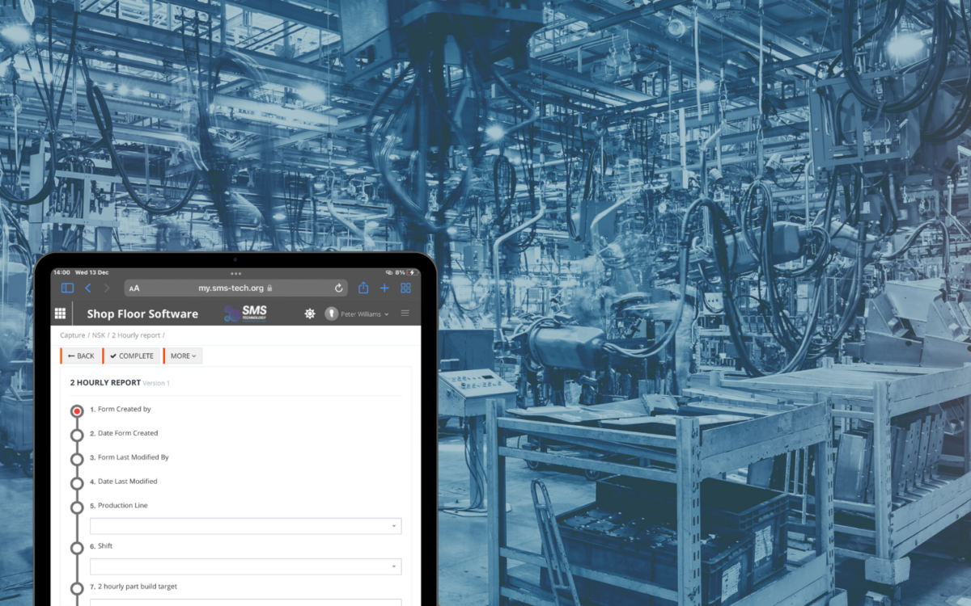Open the apps grid icon beside Shop Floor Software
This screenshot has height=606, width=971.
pos(59,314)
